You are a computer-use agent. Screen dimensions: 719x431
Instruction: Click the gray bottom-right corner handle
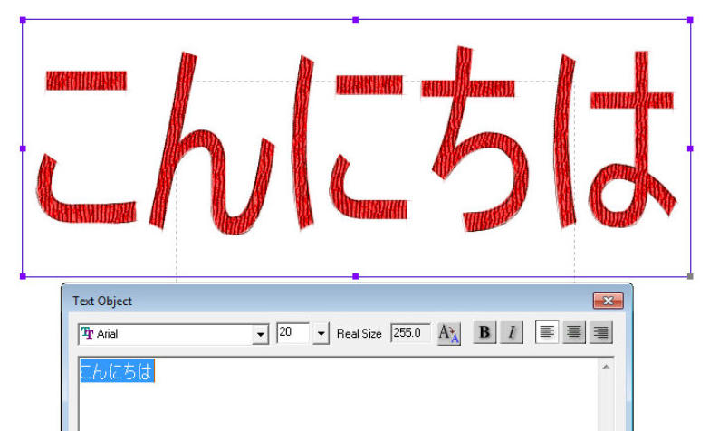[690, 276]
